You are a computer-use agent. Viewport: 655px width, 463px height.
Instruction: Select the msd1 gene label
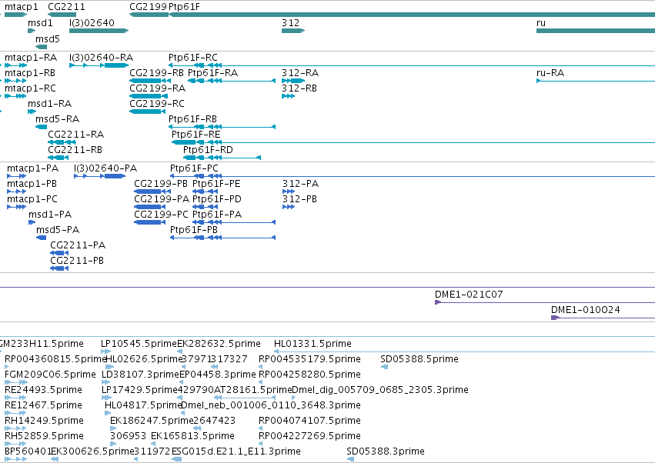point(40,22)
